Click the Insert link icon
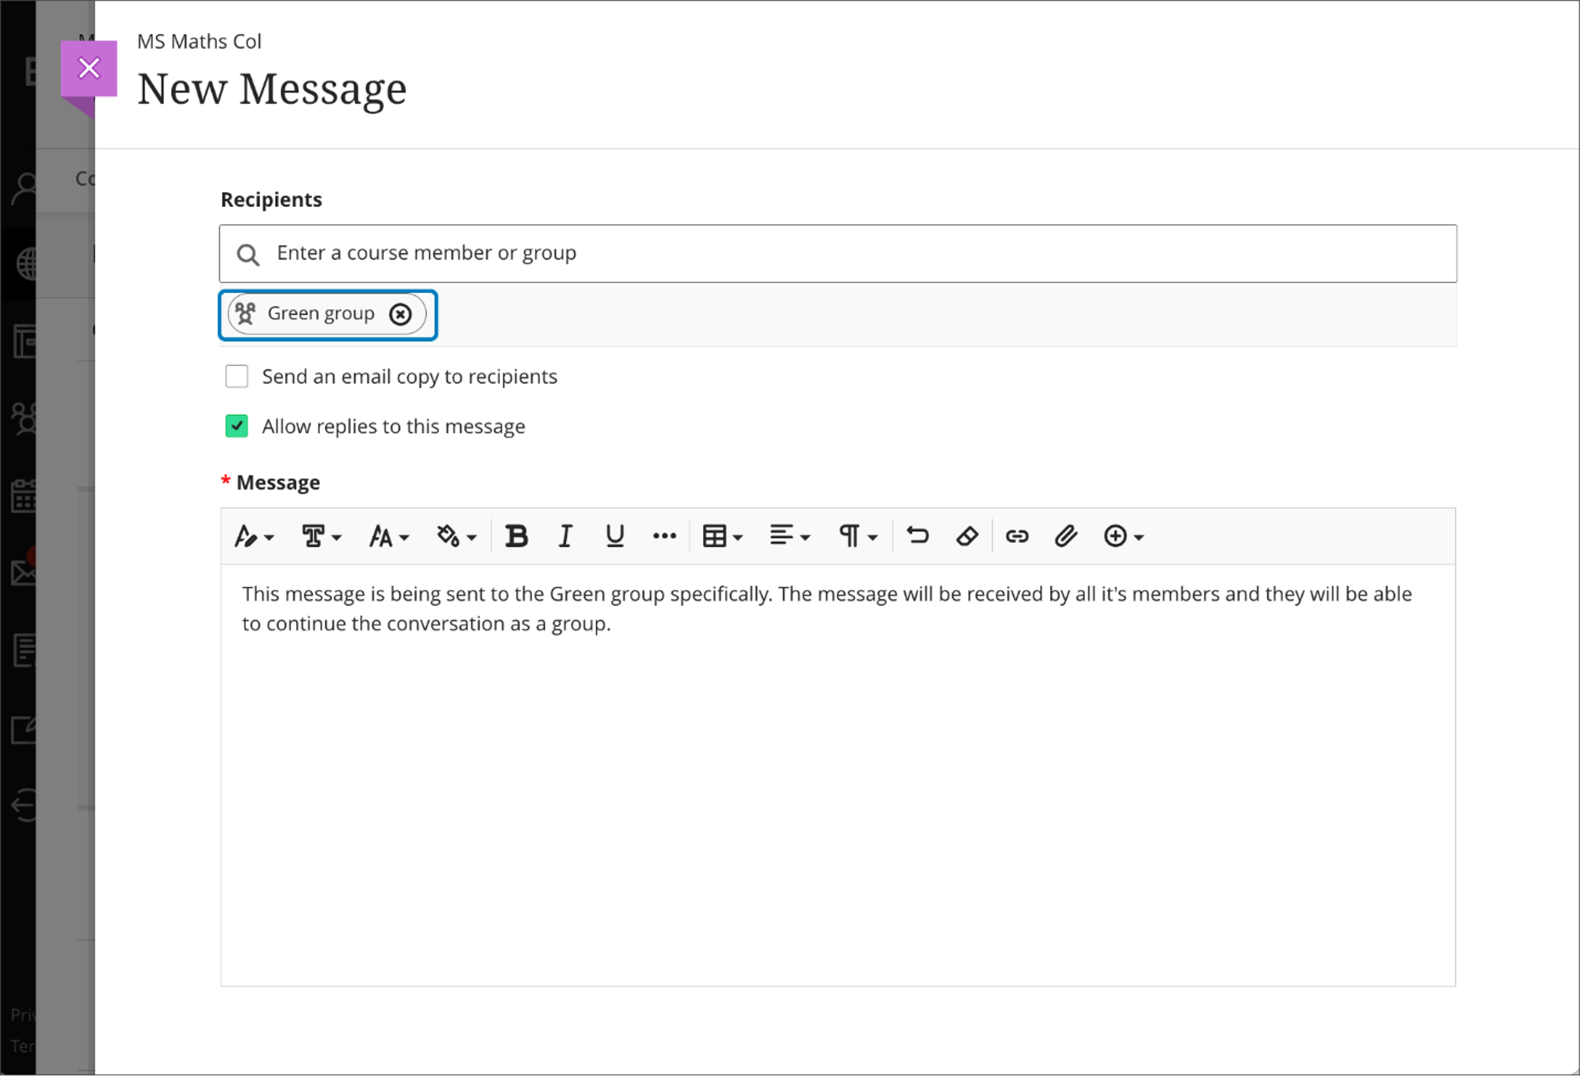Image resolution: width=1580 pixels, height=1078 pixels. pyautogui.click(x=1016, y=535)
